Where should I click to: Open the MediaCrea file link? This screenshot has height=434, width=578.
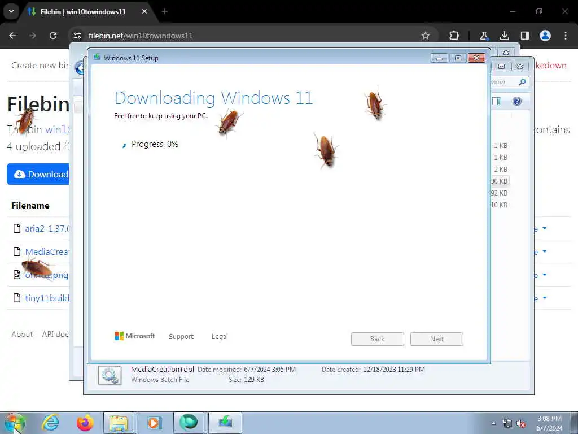[47, 251]
